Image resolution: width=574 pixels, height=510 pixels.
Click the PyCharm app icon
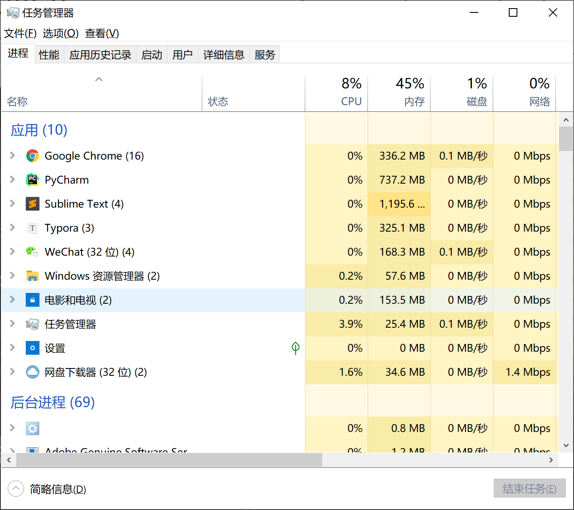click(x=33, y=180)
